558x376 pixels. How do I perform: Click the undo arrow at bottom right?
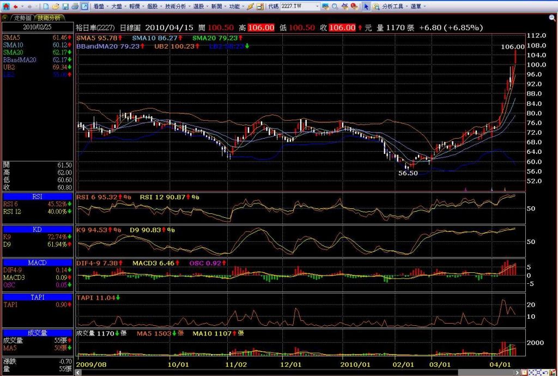pyautogui.click(x=545, y=373)
